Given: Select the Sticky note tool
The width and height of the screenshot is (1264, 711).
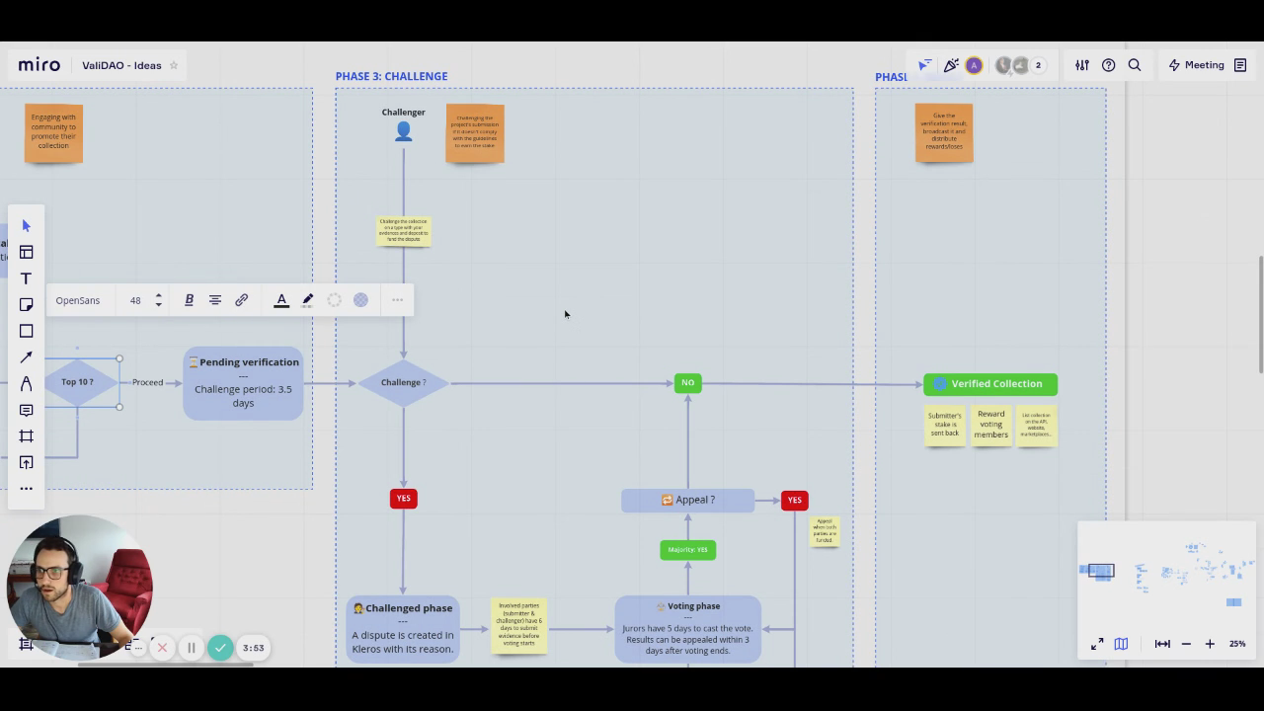Looking at the screenshot, I should (27, 304).
